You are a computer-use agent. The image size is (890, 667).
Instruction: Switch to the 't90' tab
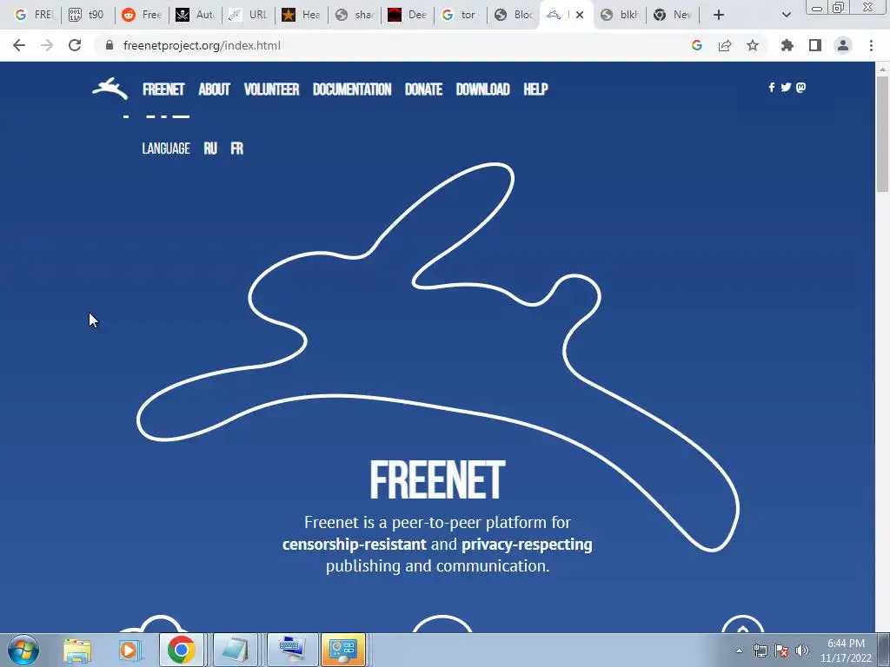click(x=87, y=15)
